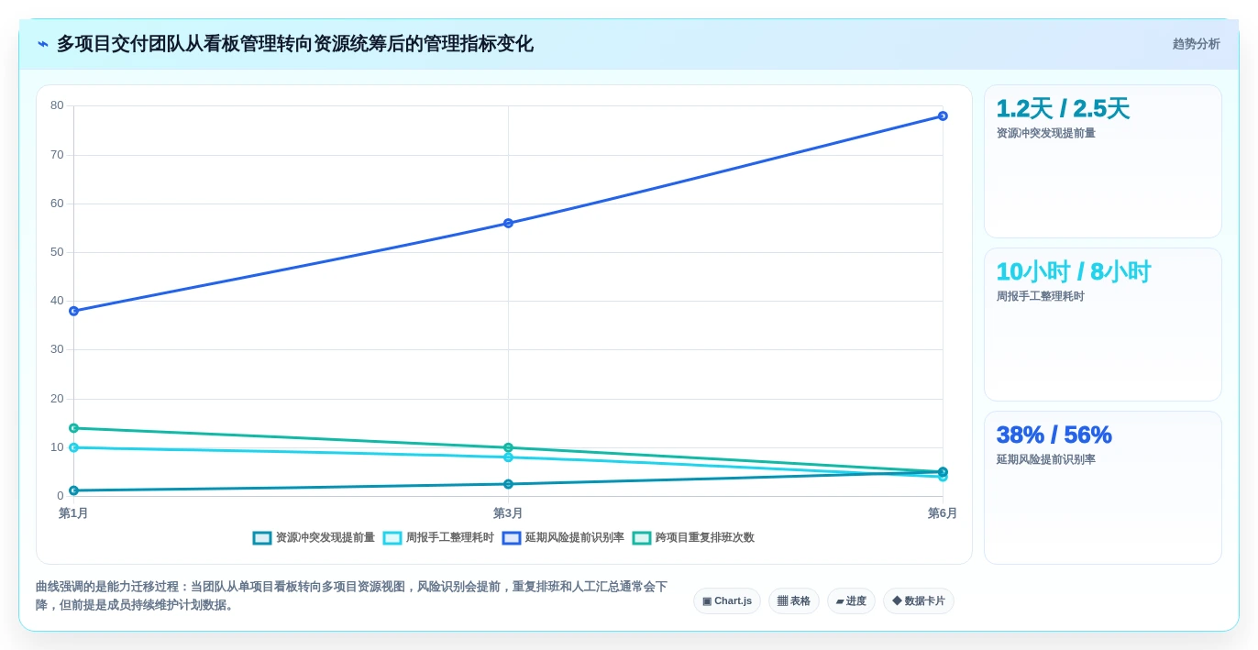
Task: Select the 表格 tag button
Action: pos(794,601)
